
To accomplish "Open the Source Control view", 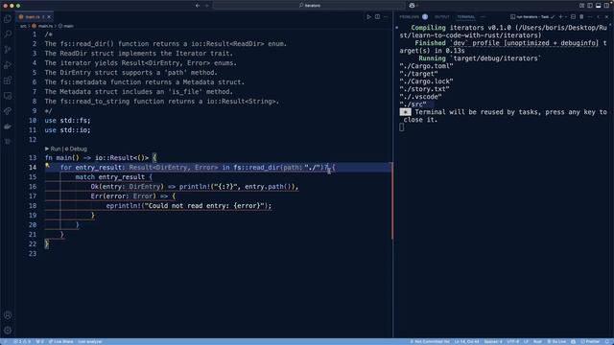I will click(x=8, y=50).
